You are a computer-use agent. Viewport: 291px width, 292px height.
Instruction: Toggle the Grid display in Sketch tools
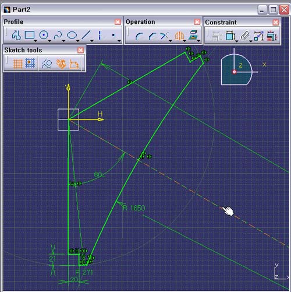(x=17, y=64)
